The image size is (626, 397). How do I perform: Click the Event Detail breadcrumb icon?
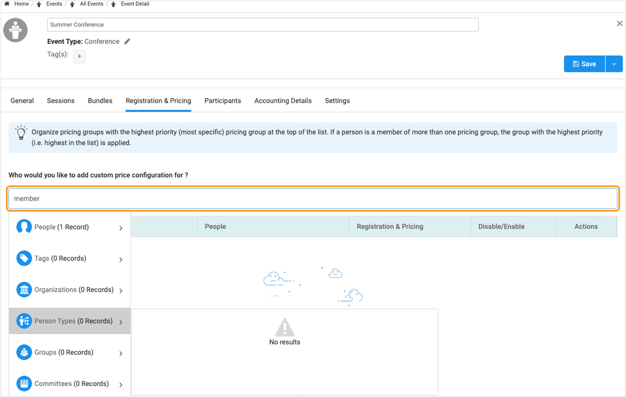coord(113,4)
